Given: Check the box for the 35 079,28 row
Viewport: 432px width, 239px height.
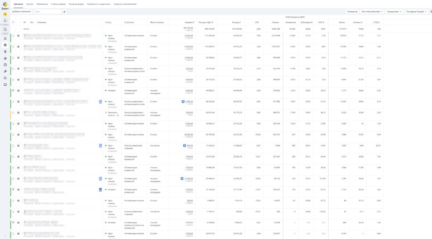Looking at the screenshot, I should tap(13, 68).
